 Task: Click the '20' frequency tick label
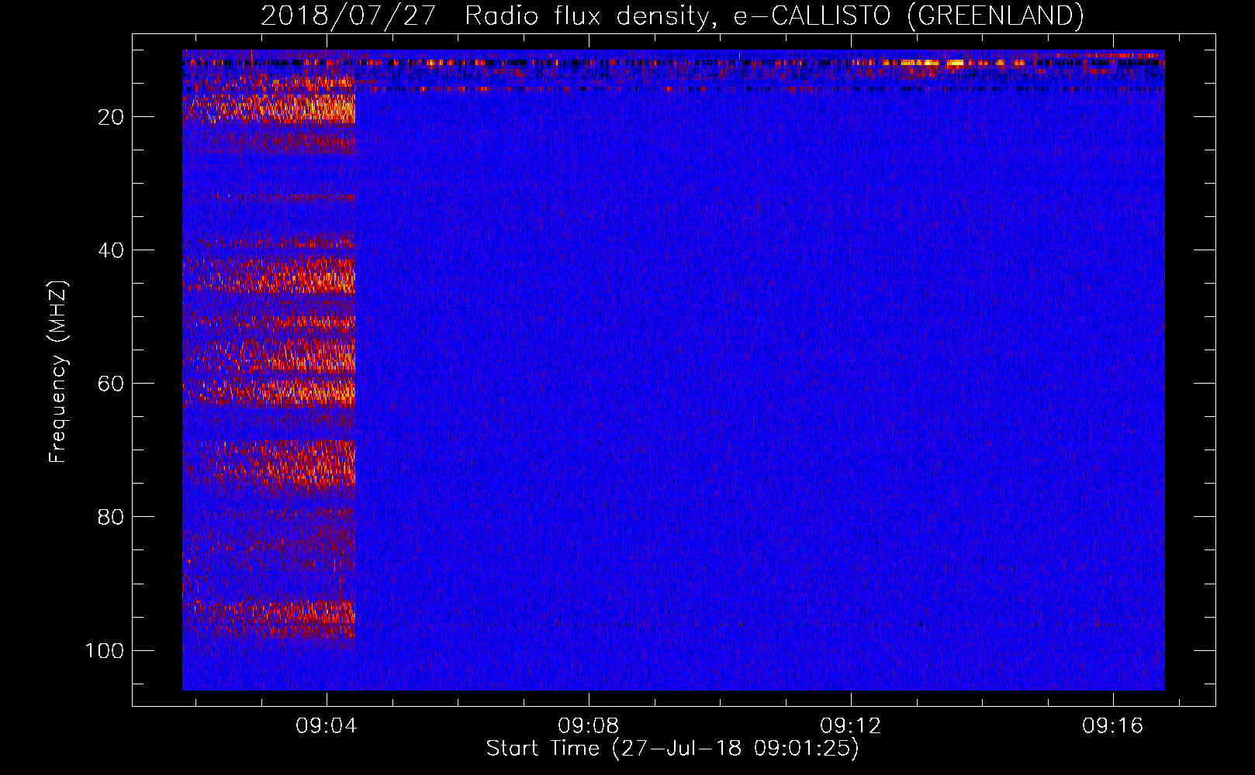111,117
